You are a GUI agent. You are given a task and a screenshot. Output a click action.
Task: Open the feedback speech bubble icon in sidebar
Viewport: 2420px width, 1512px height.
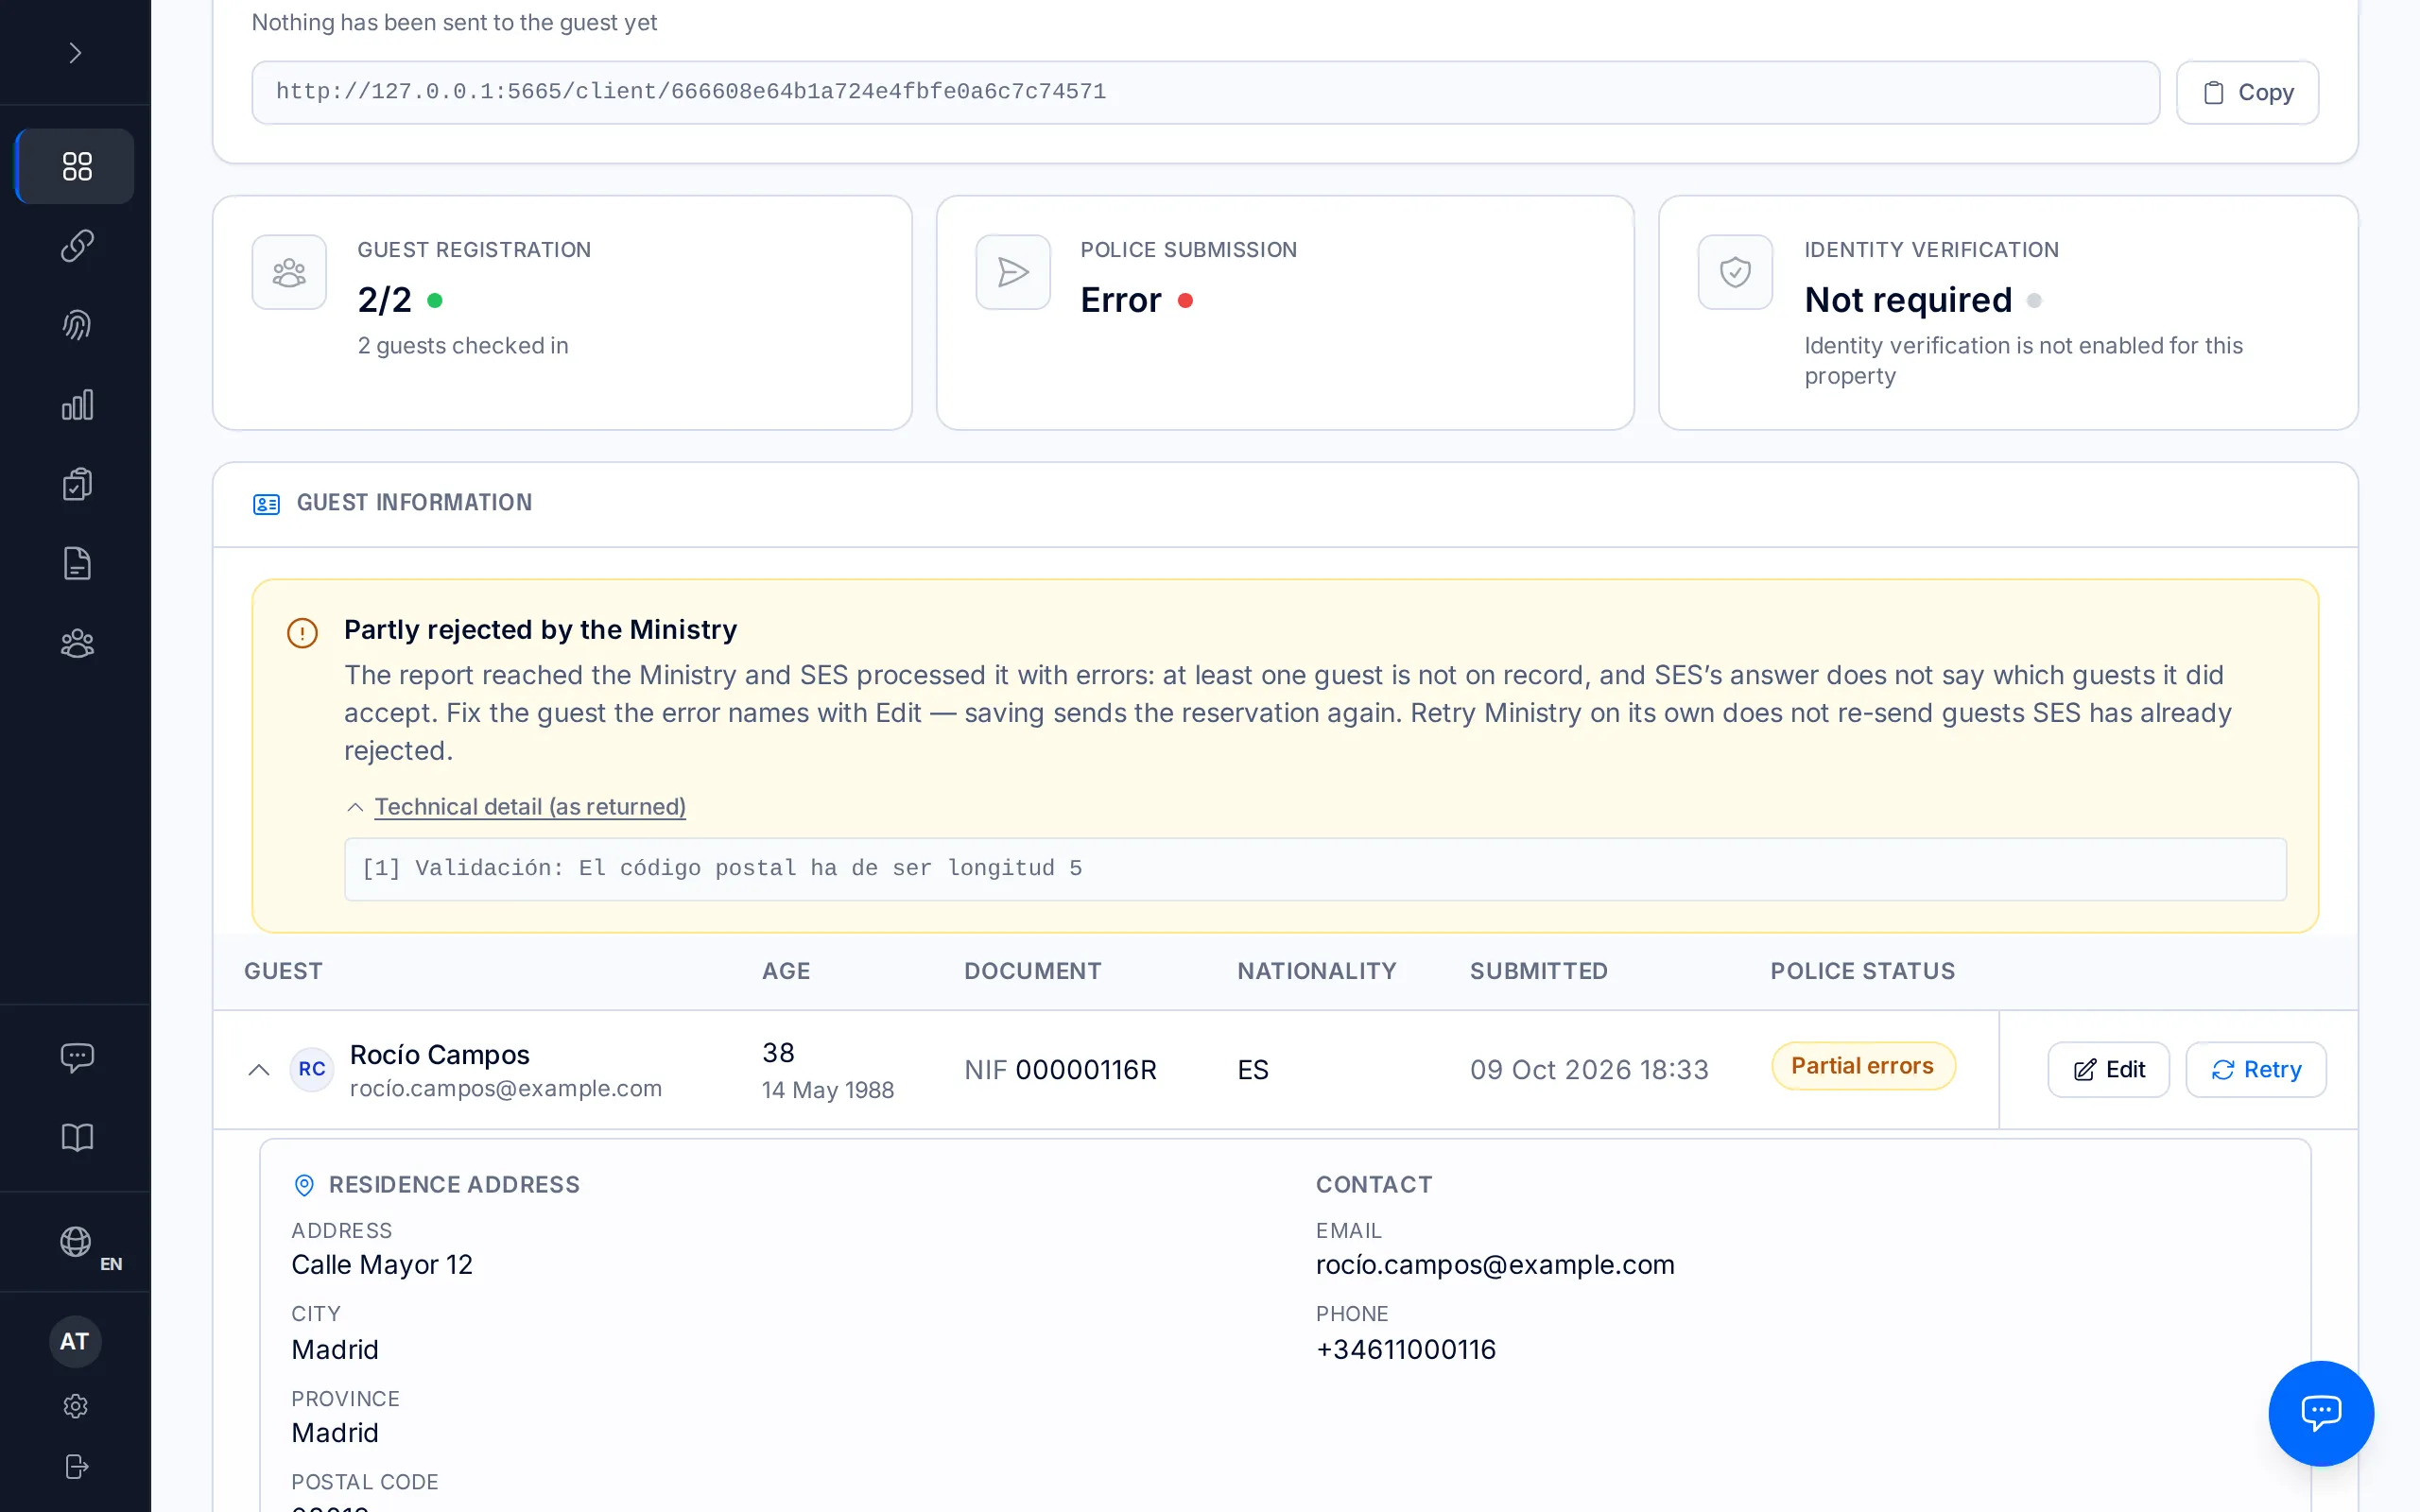[77, 1057]
